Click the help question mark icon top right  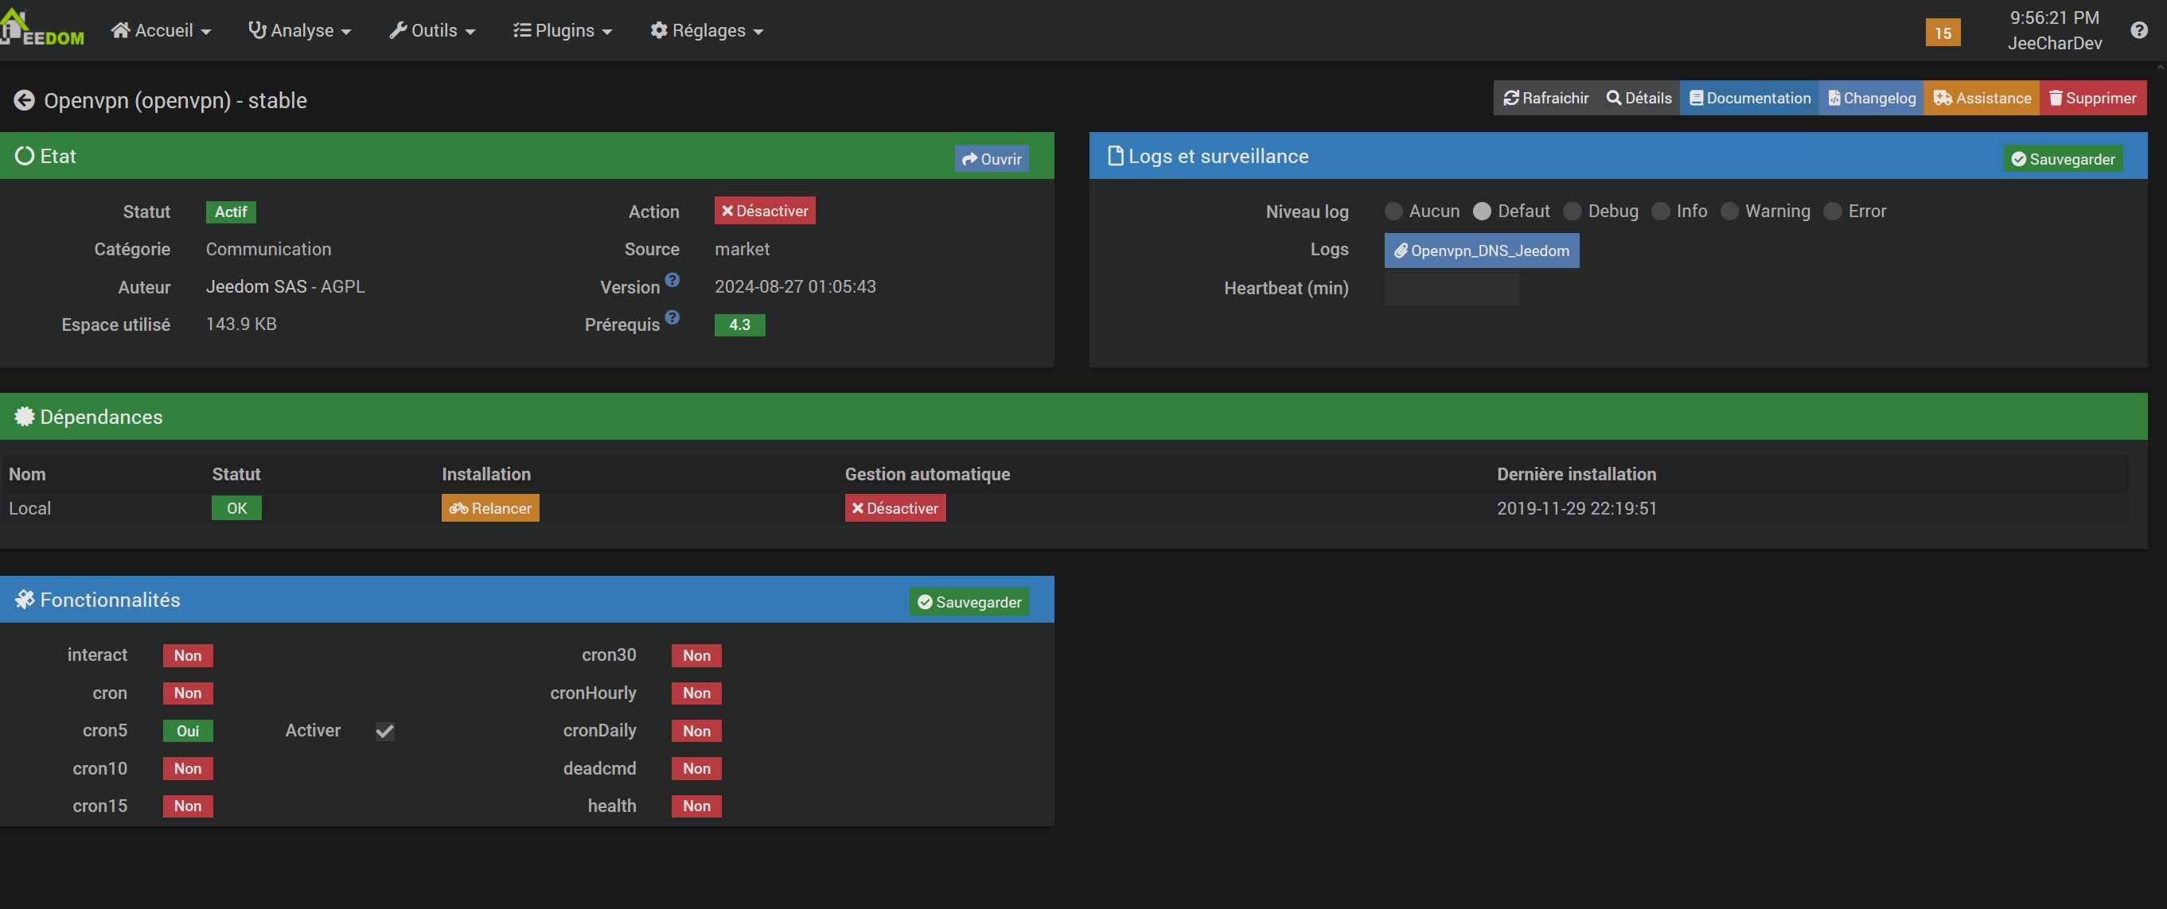(x=2139, y=30)
